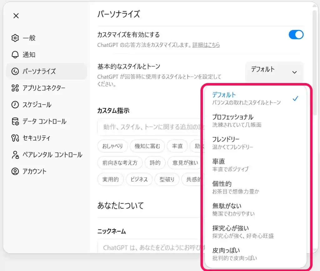This screenshot has width=320, height=271.
Task: Click the General (一般) gear icon
Action: 15,38
